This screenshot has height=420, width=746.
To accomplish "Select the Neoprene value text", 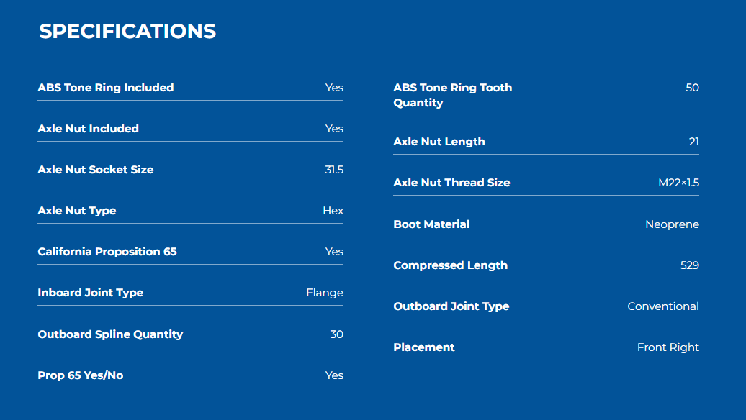I will 672,224.
